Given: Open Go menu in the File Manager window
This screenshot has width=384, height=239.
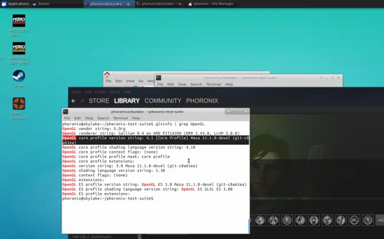Looking at the screenshot, I should pyautogui.click(x=141, y=81).
